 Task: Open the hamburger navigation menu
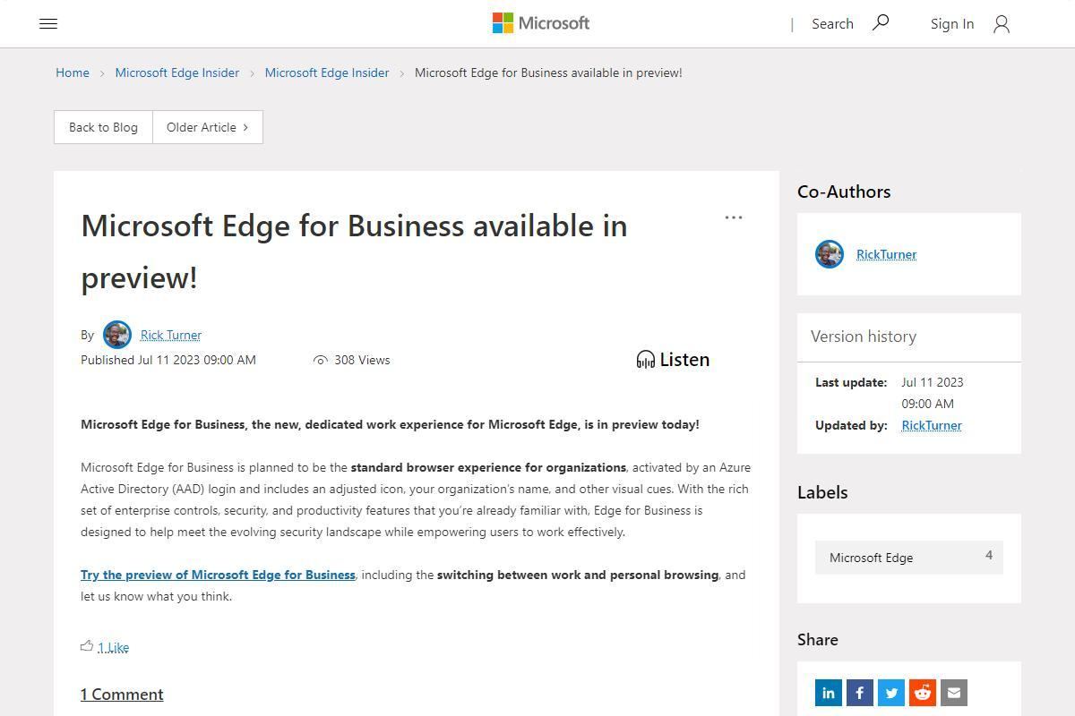click(48, 24)
